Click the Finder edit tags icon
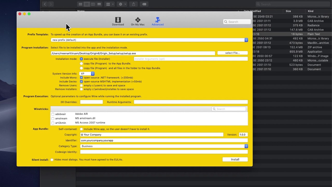Viewport: 332px width, 187px height. click(x=144, y=4)
